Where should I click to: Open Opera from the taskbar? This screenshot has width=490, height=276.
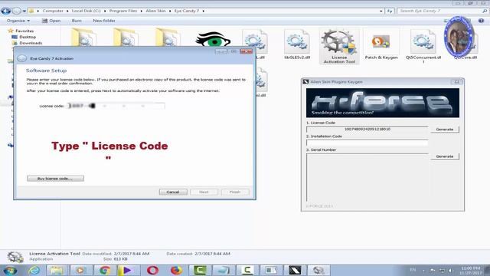(x=152, y=270)
